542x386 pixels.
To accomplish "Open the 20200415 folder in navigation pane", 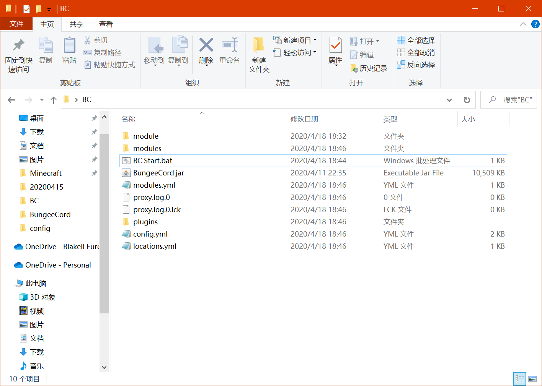I will pyautogui.click(x=41, y=187).
